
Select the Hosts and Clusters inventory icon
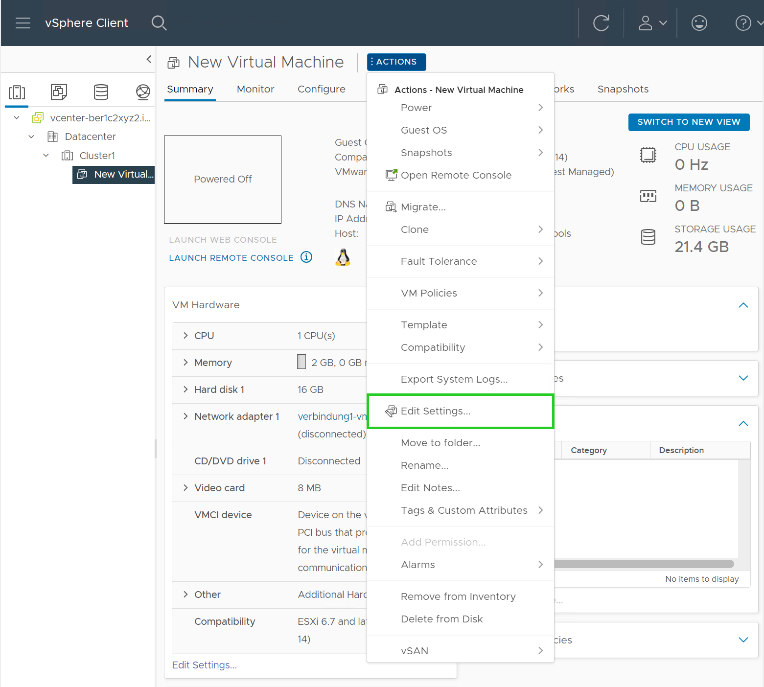click(x=17, y=92)
